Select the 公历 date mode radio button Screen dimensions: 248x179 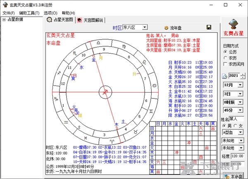pos(225,52)
